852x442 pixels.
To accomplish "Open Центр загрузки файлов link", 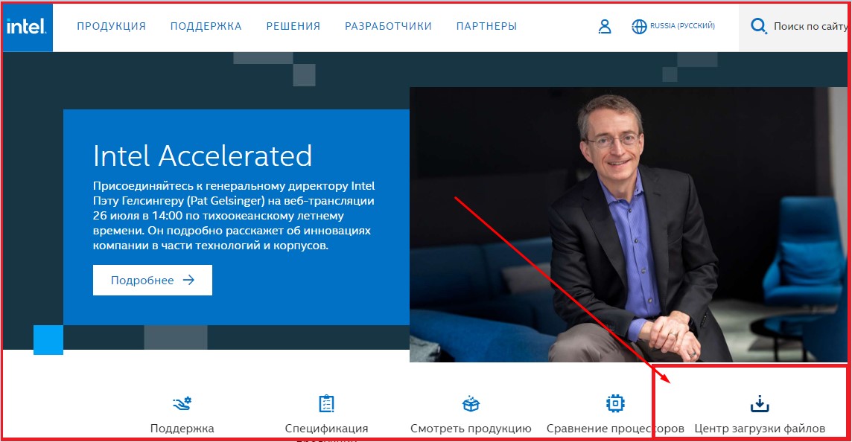I will (x=760, y=429).
